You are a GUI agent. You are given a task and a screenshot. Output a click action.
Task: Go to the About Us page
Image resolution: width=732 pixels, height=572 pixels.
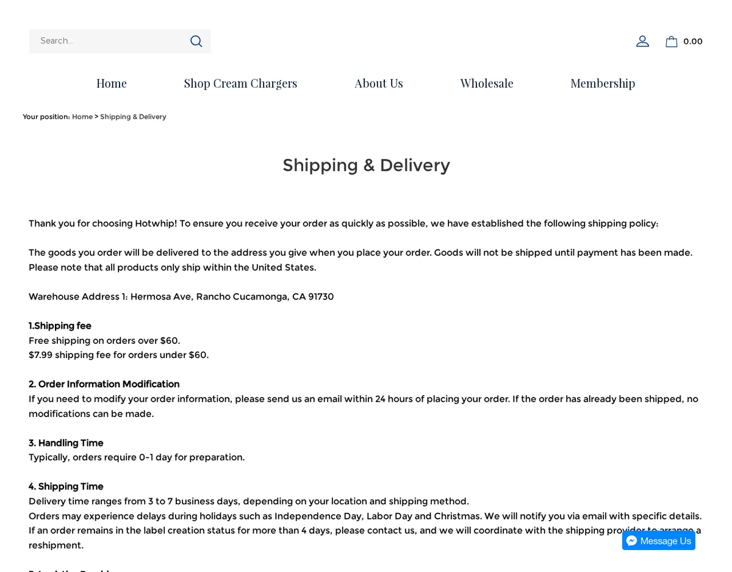pyautogui.click(x=379, y=83)
